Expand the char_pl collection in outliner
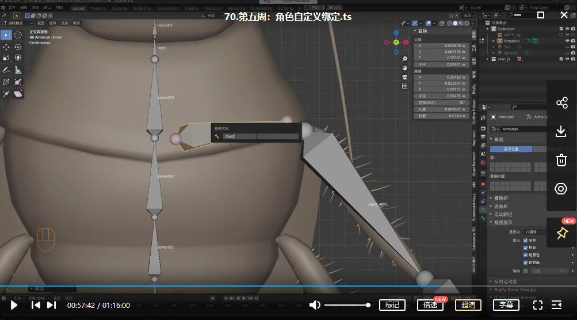Viewport: 577px width, 320px height. [x=488, y=59]
